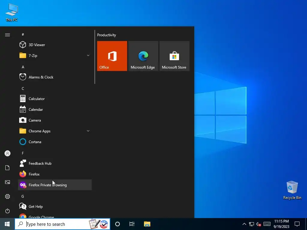Image resolution: width=307 pixels, height=230 pixels.
Task: Open the Calendar app
Action: [x=55, y=110]
